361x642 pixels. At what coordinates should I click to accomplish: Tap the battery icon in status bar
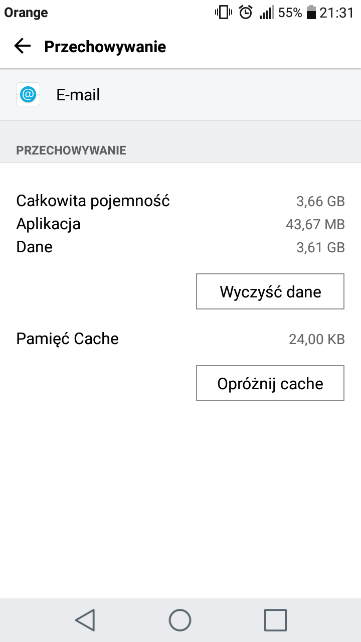(x=311, y=13)
